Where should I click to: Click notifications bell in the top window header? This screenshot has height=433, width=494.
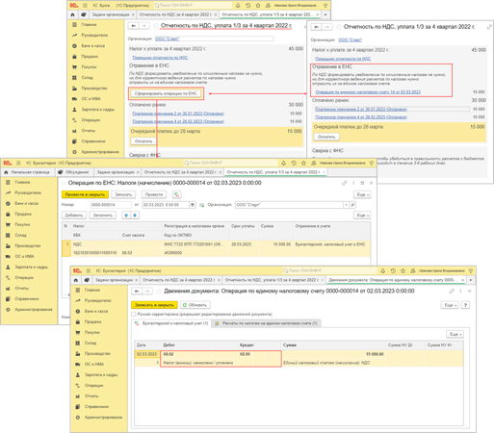tap(238, 6)
